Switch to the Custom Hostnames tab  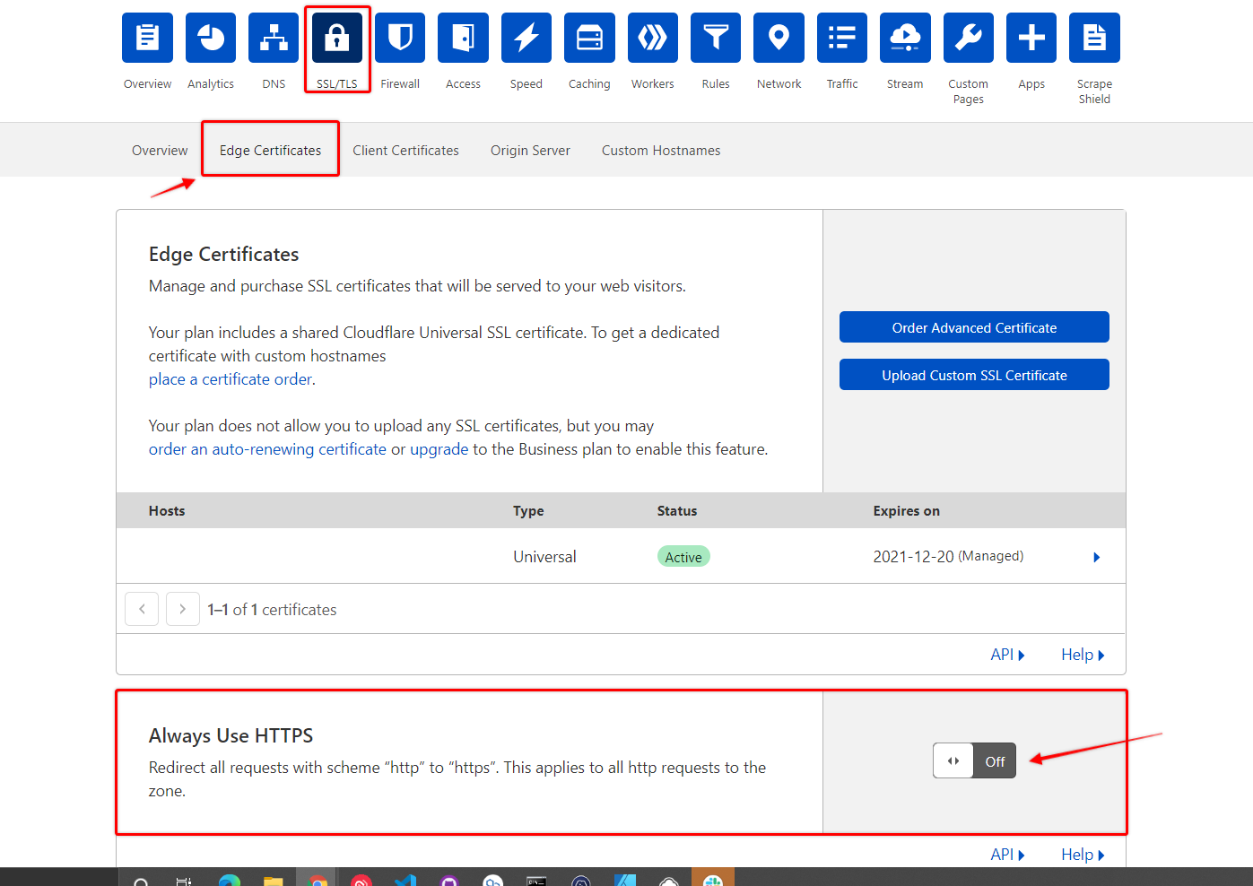(661, 151)
